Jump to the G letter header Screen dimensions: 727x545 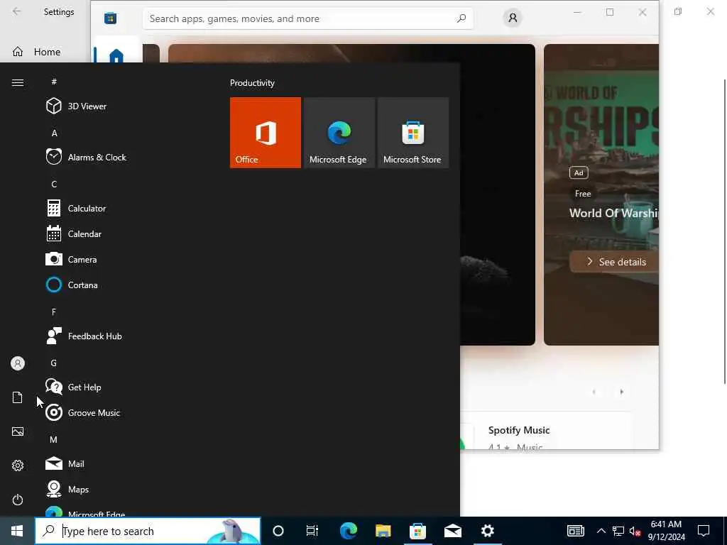coord(54,363)
